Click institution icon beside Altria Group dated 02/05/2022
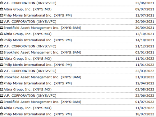Viewport: 156px width, 117px height. click(x=2, y=89)
